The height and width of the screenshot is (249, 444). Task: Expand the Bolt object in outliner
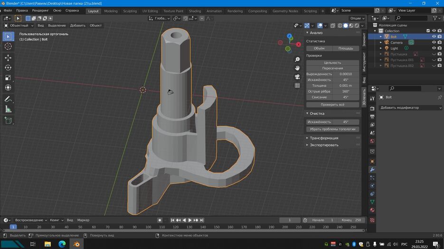(381, 37)
